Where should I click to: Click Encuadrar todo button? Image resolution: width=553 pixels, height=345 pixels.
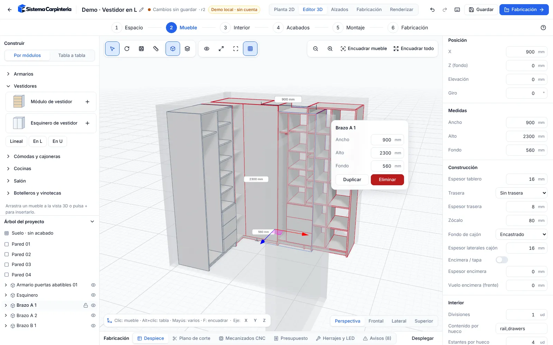[414, 49]
